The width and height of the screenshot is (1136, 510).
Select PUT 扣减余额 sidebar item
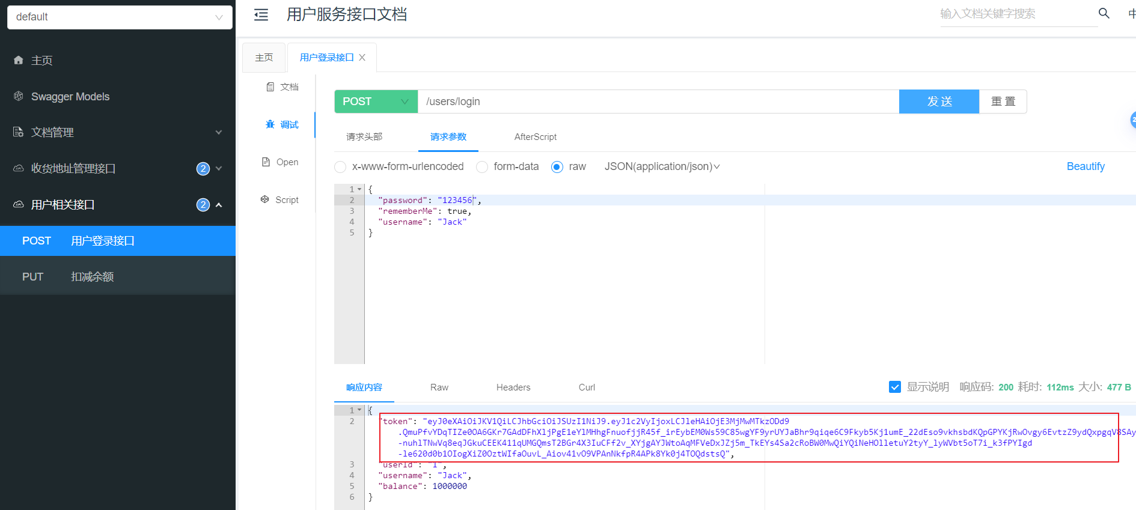118,277
